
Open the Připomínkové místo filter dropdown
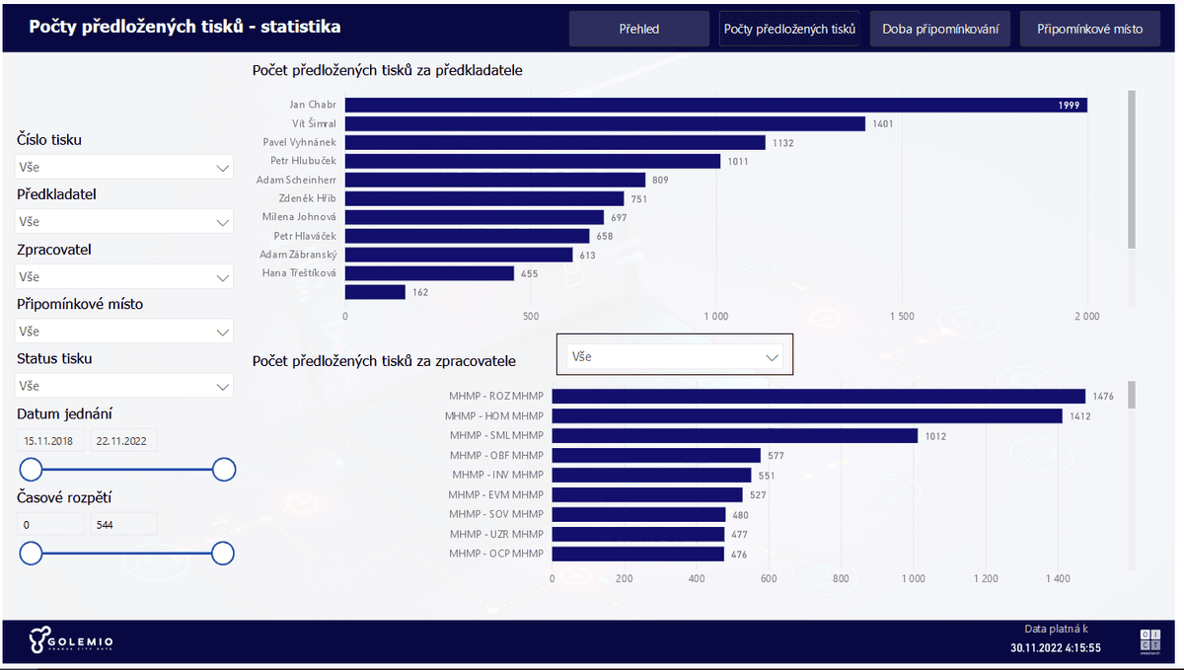123,331
